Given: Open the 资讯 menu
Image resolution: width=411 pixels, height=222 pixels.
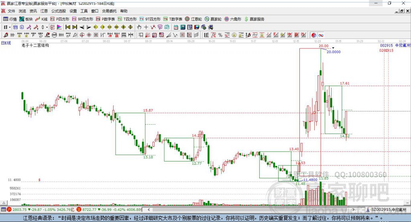Looking at the screenshot, I should pyautogui.click(x=33, y=11).
